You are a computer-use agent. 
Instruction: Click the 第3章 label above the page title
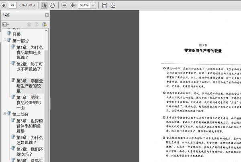203,45
